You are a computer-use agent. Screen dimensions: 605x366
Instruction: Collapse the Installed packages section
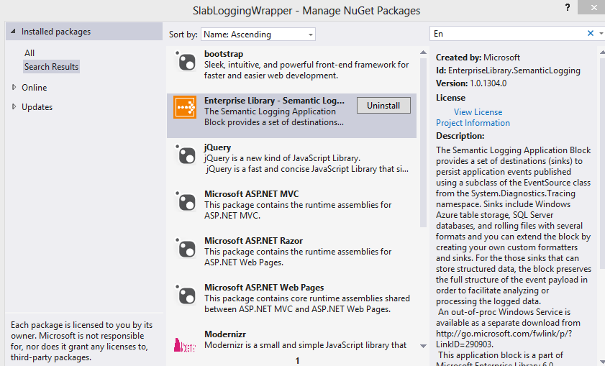click(12, 32)
